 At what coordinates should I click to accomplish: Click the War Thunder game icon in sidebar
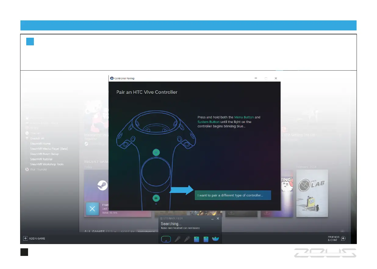coord(27,169)
